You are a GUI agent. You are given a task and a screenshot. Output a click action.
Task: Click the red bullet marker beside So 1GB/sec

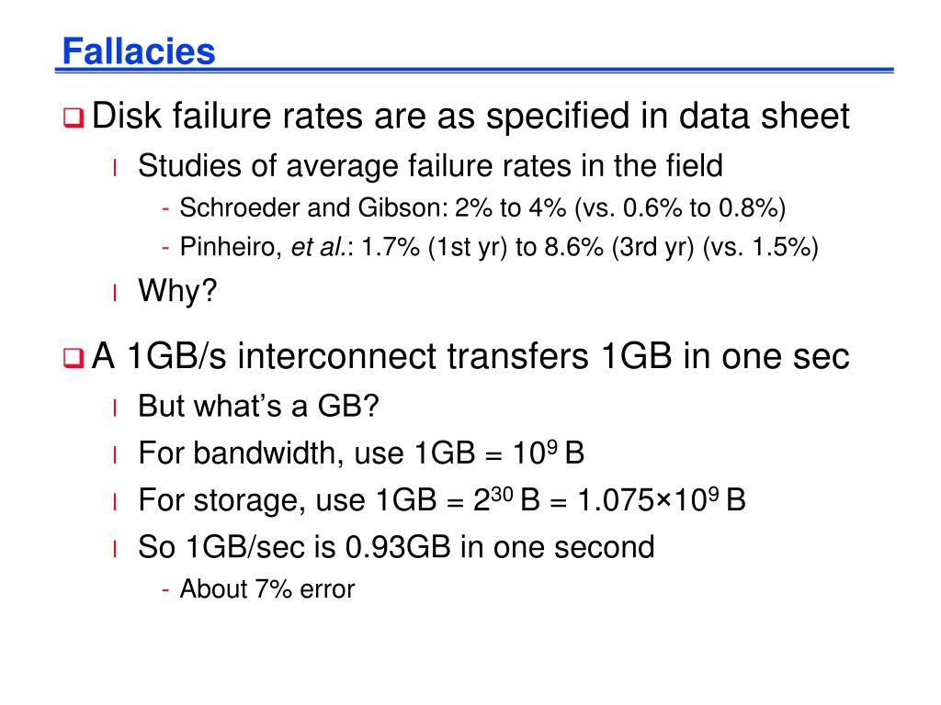[114, 549]
